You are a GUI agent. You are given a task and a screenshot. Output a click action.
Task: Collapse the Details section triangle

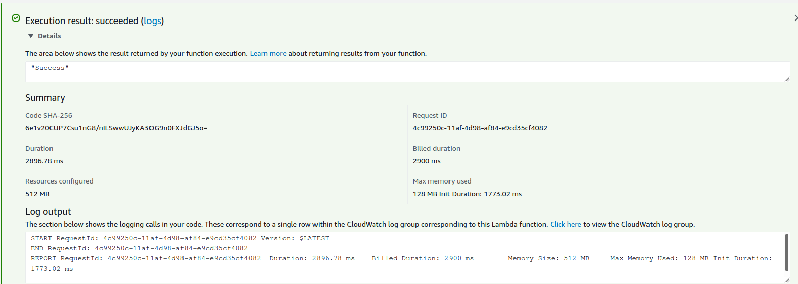pyautogui.click(x=31, y=36)
